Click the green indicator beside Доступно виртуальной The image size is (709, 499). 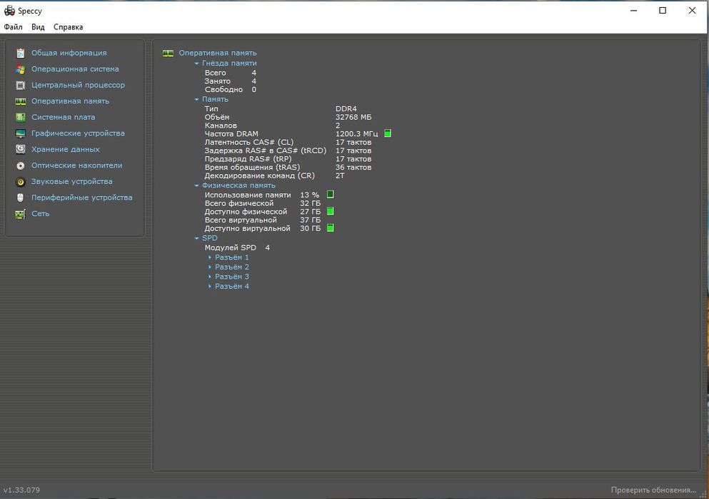[330, 228]
